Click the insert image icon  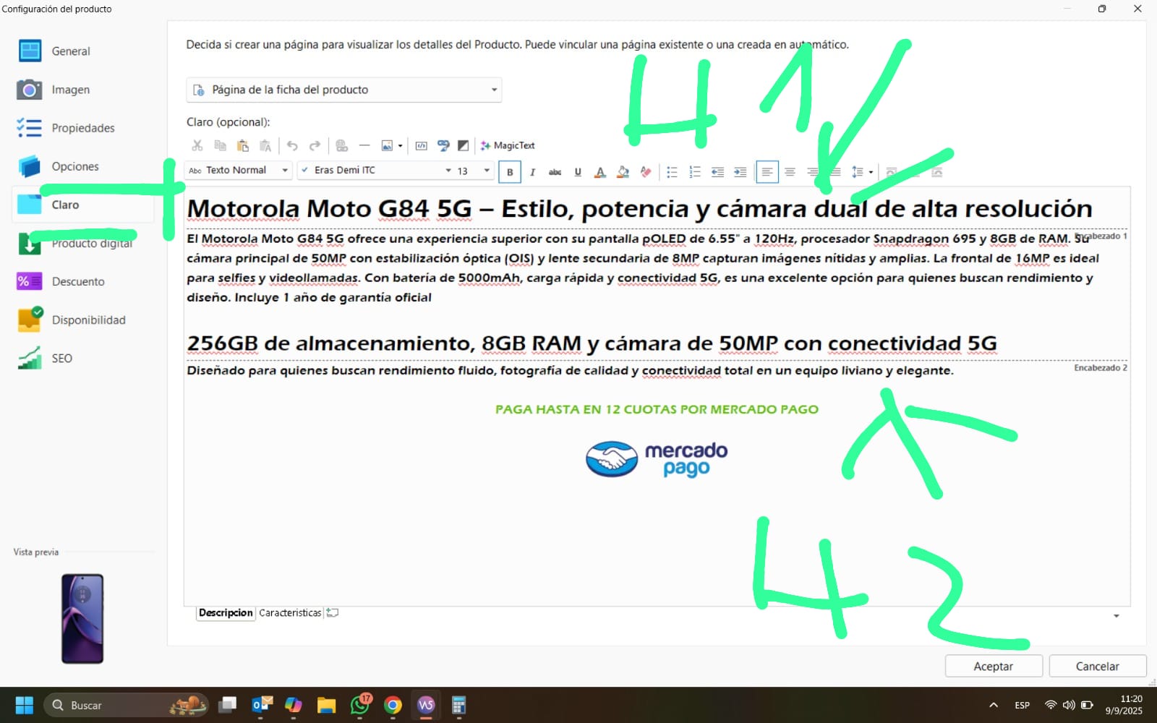[387, 145]
